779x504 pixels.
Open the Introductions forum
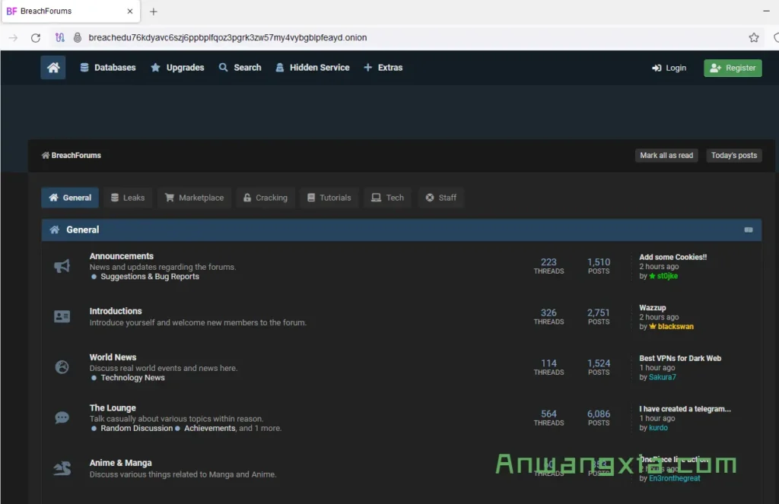(116, 311)
